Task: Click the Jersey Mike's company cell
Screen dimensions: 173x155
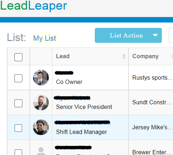Action: [x=151, y=127]
